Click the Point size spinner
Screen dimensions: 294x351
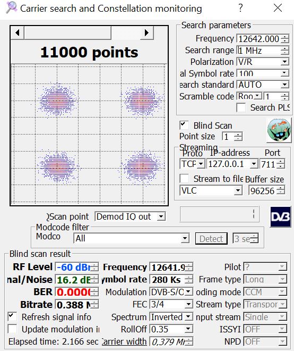coord(238,137)
